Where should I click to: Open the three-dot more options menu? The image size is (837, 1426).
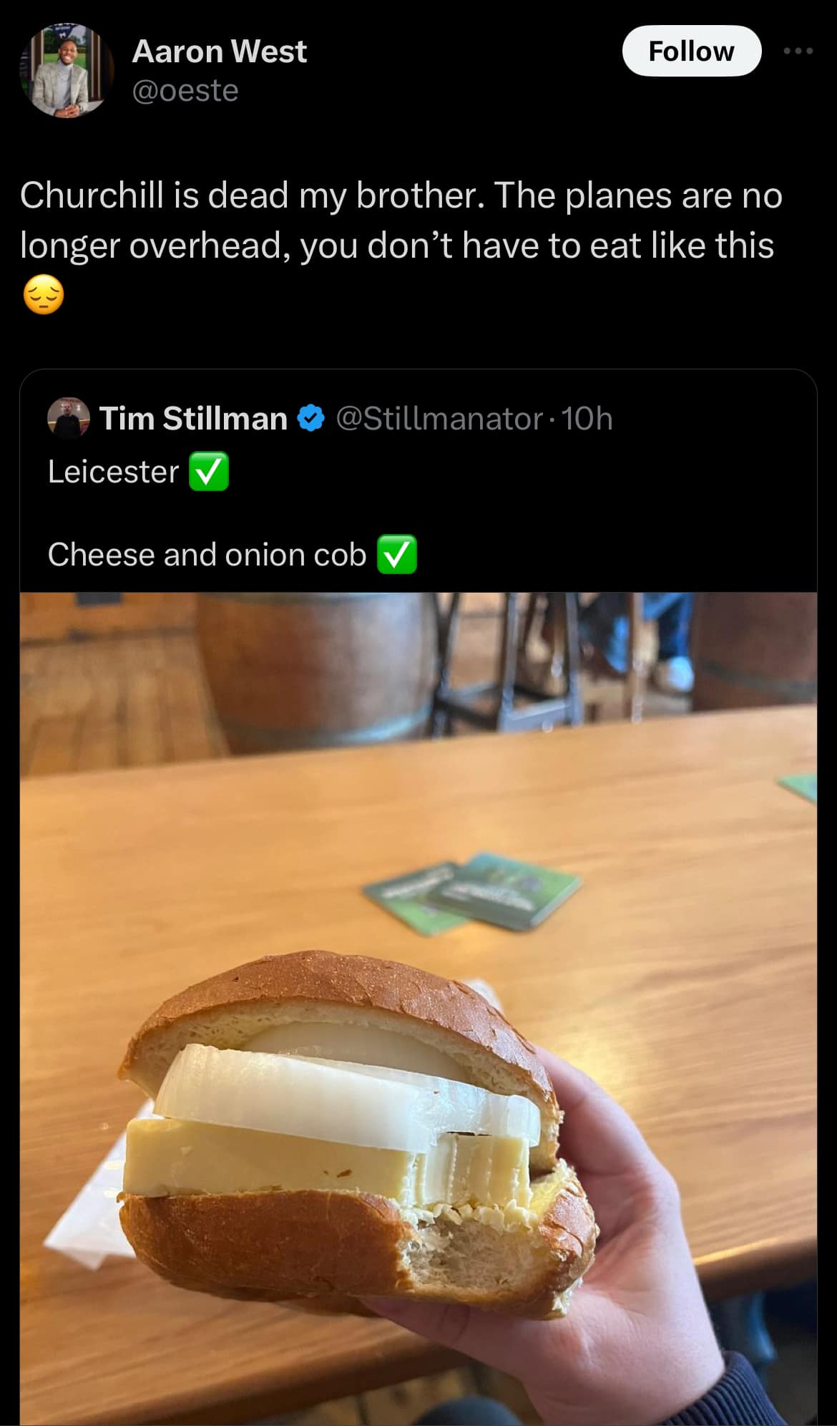798,51
